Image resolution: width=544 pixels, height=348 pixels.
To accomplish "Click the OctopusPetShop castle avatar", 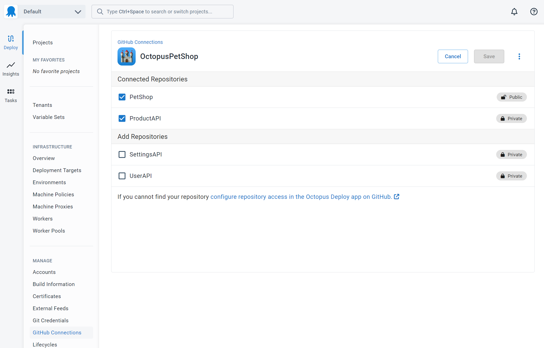I will coord(127,56).
